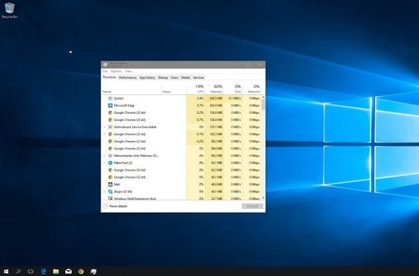Open the View menu
This screenshot has height=276, width=419.
(128, 71)
